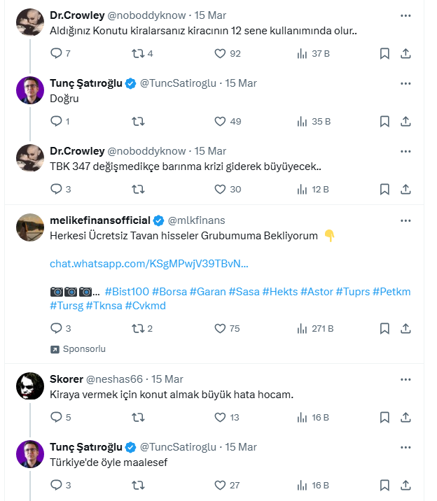This screenshot has height=501, width=437.
Task: Open the @TuncSatiroglu profile handle
Action: (x=179, y=83)
